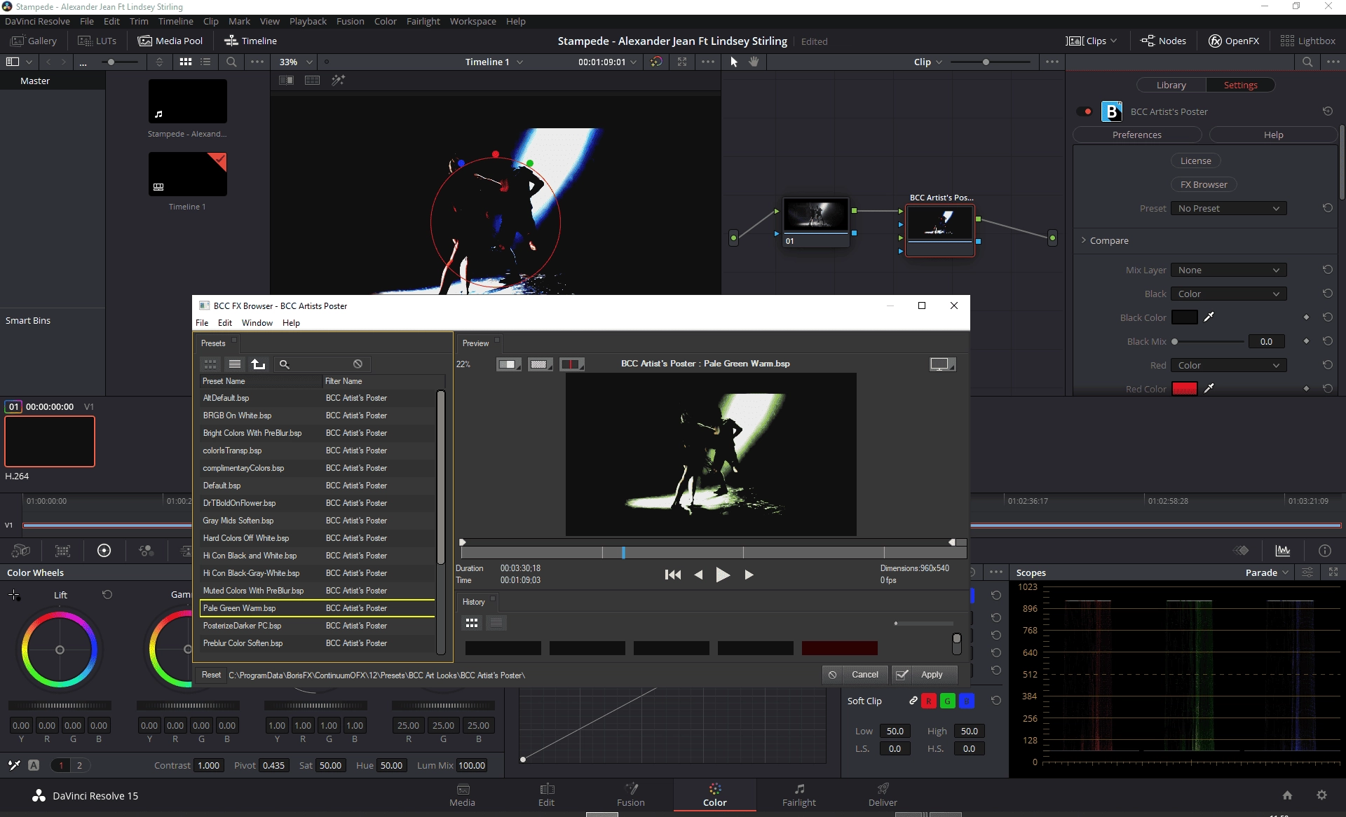Viewport: 1346px width, 817px height.
Task: Switch media pool to list view
Action: point(205,62)
